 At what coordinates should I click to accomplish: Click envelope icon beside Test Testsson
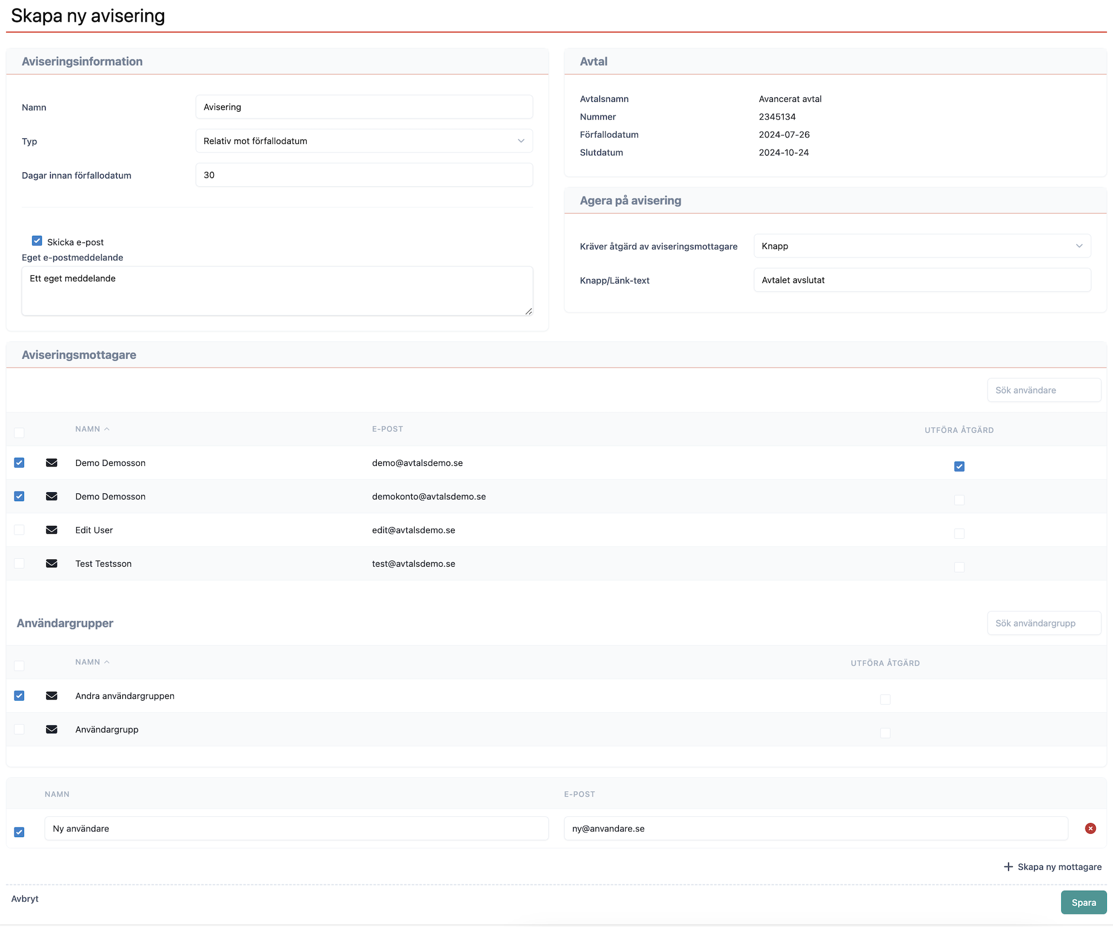click(x=52, y=563)
